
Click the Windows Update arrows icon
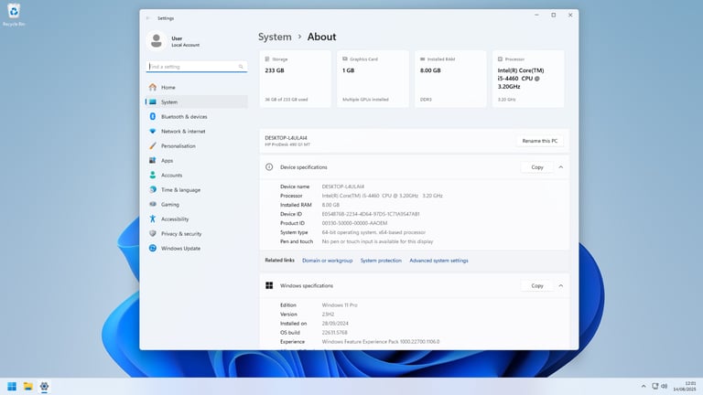[153, 248]
